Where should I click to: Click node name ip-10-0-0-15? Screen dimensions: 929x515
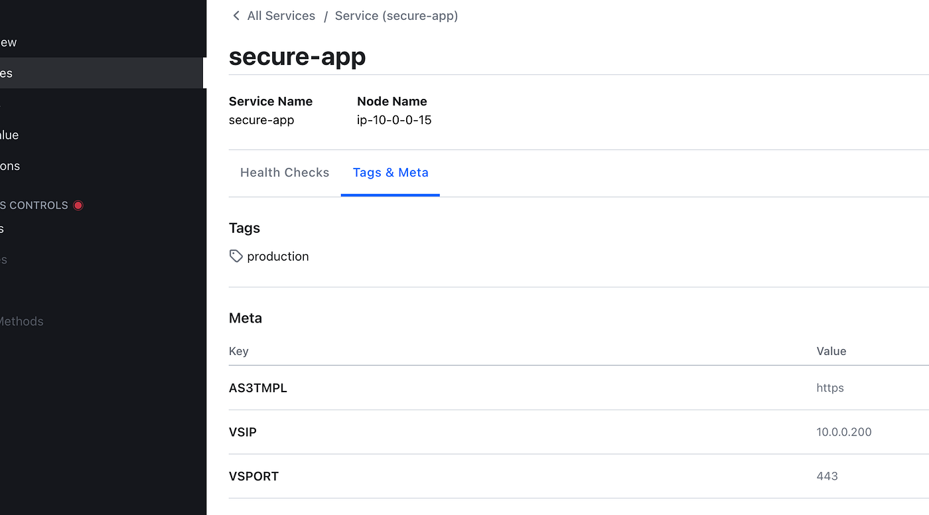(394, 120)
